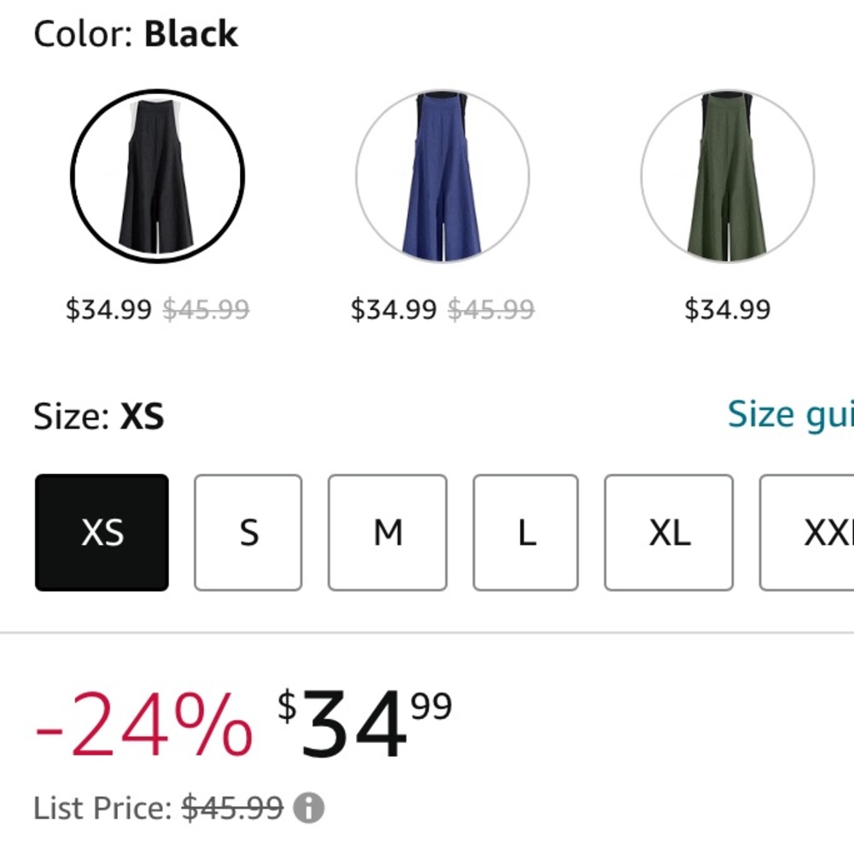Click the large $34.99 main price
Viewport: 854px width, 854px height.
(x=365, y=722)
